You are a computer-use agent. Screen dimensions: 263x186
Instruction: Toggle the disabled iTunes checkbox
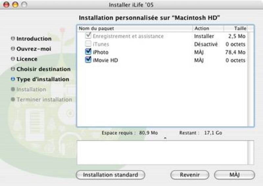(x=88, y=44)
